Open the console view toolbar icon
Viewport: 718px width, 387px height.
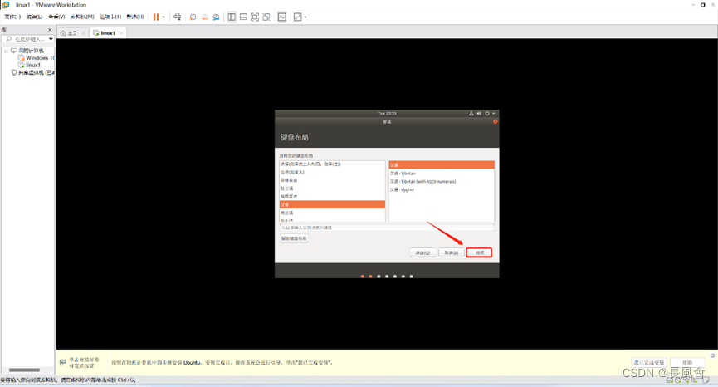point(282,17)
